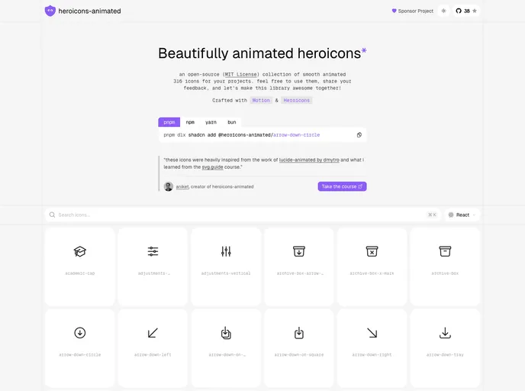Open the Heroicons link

point(296,100)
